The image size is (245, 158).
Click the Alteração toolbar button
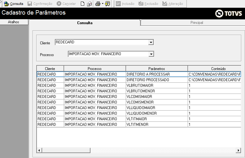tap(173, 4)
